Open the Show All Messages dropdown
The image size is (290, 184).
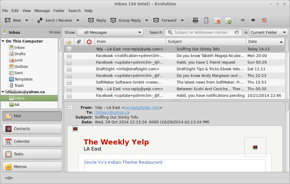[110, 33]
